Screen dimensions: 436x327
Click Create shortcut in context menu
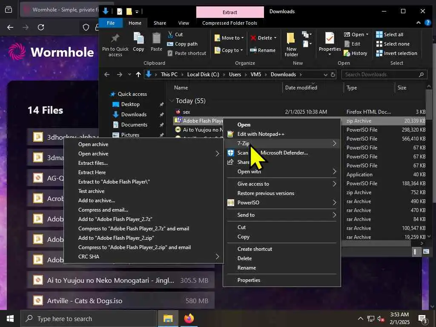(x=255, y=249)
